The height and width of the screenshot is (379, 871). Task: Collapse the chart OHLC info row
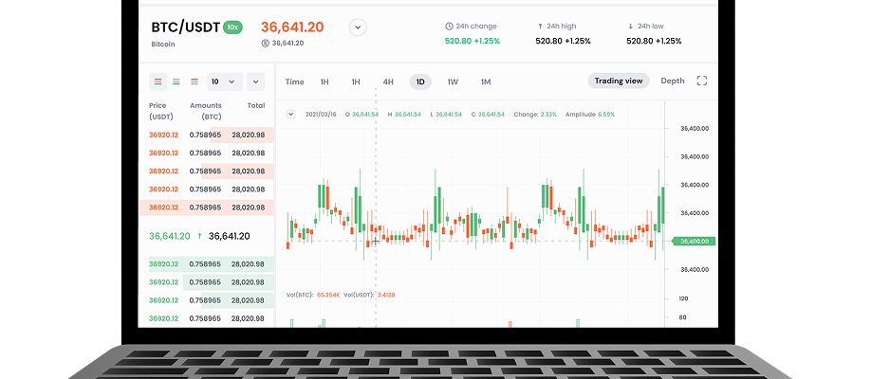tap(291, 114)
